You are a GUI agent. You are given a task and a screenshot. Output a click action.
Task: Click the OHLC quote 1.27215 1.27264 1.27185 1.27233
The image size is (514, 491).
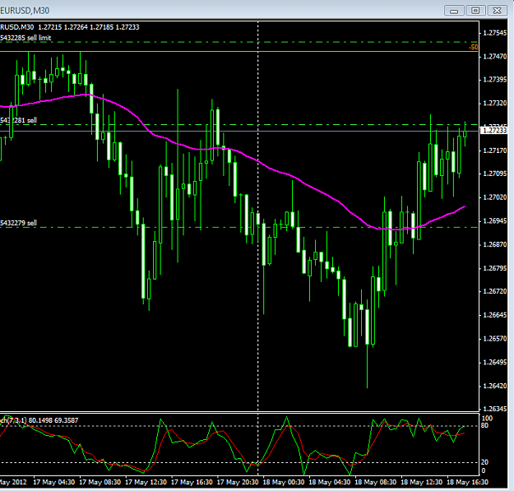click(89, 27)
